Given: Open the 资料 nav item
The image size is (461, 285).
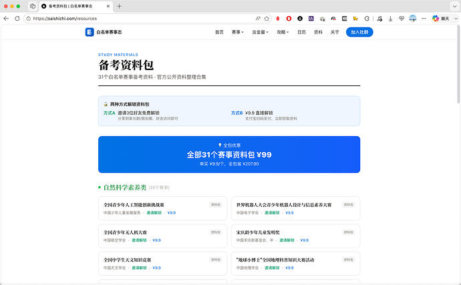Looking at the screenshot, I should click(318, 32).
